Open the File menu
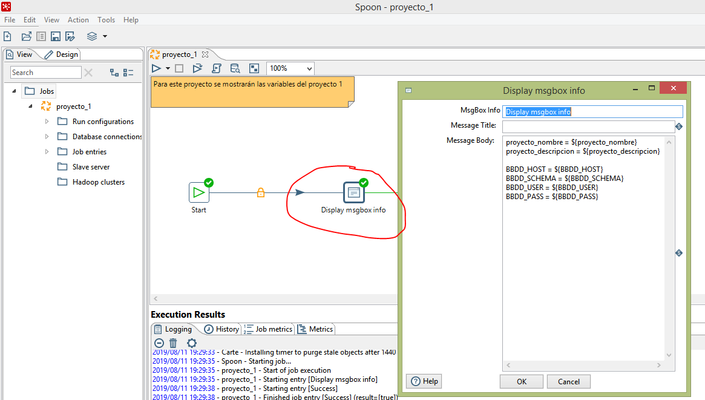The width and height of the screenshot is (705, 400). 10,20
